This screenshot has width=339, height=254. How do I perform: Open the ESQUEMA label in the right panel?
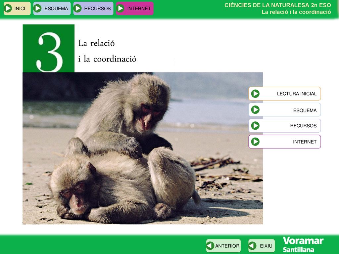click(305, 110)
